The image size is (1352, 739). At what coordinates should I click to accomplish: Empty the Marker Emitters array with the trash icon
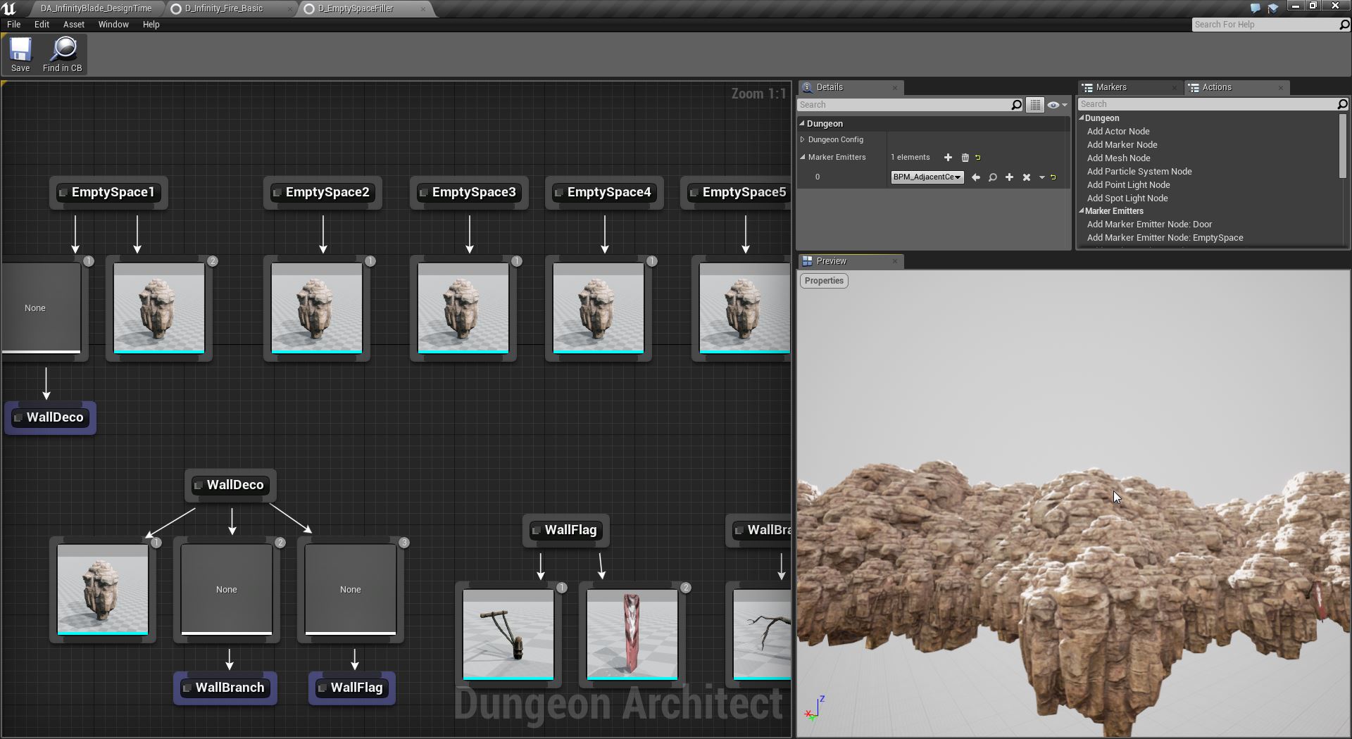click(965, 158)
